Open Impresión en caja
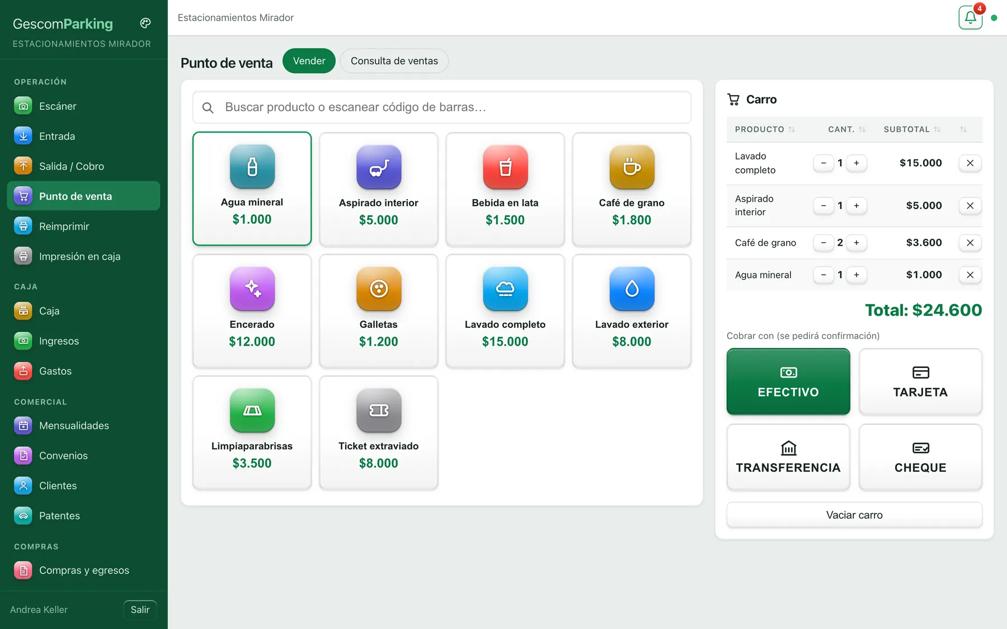 [x=83, y=257]
